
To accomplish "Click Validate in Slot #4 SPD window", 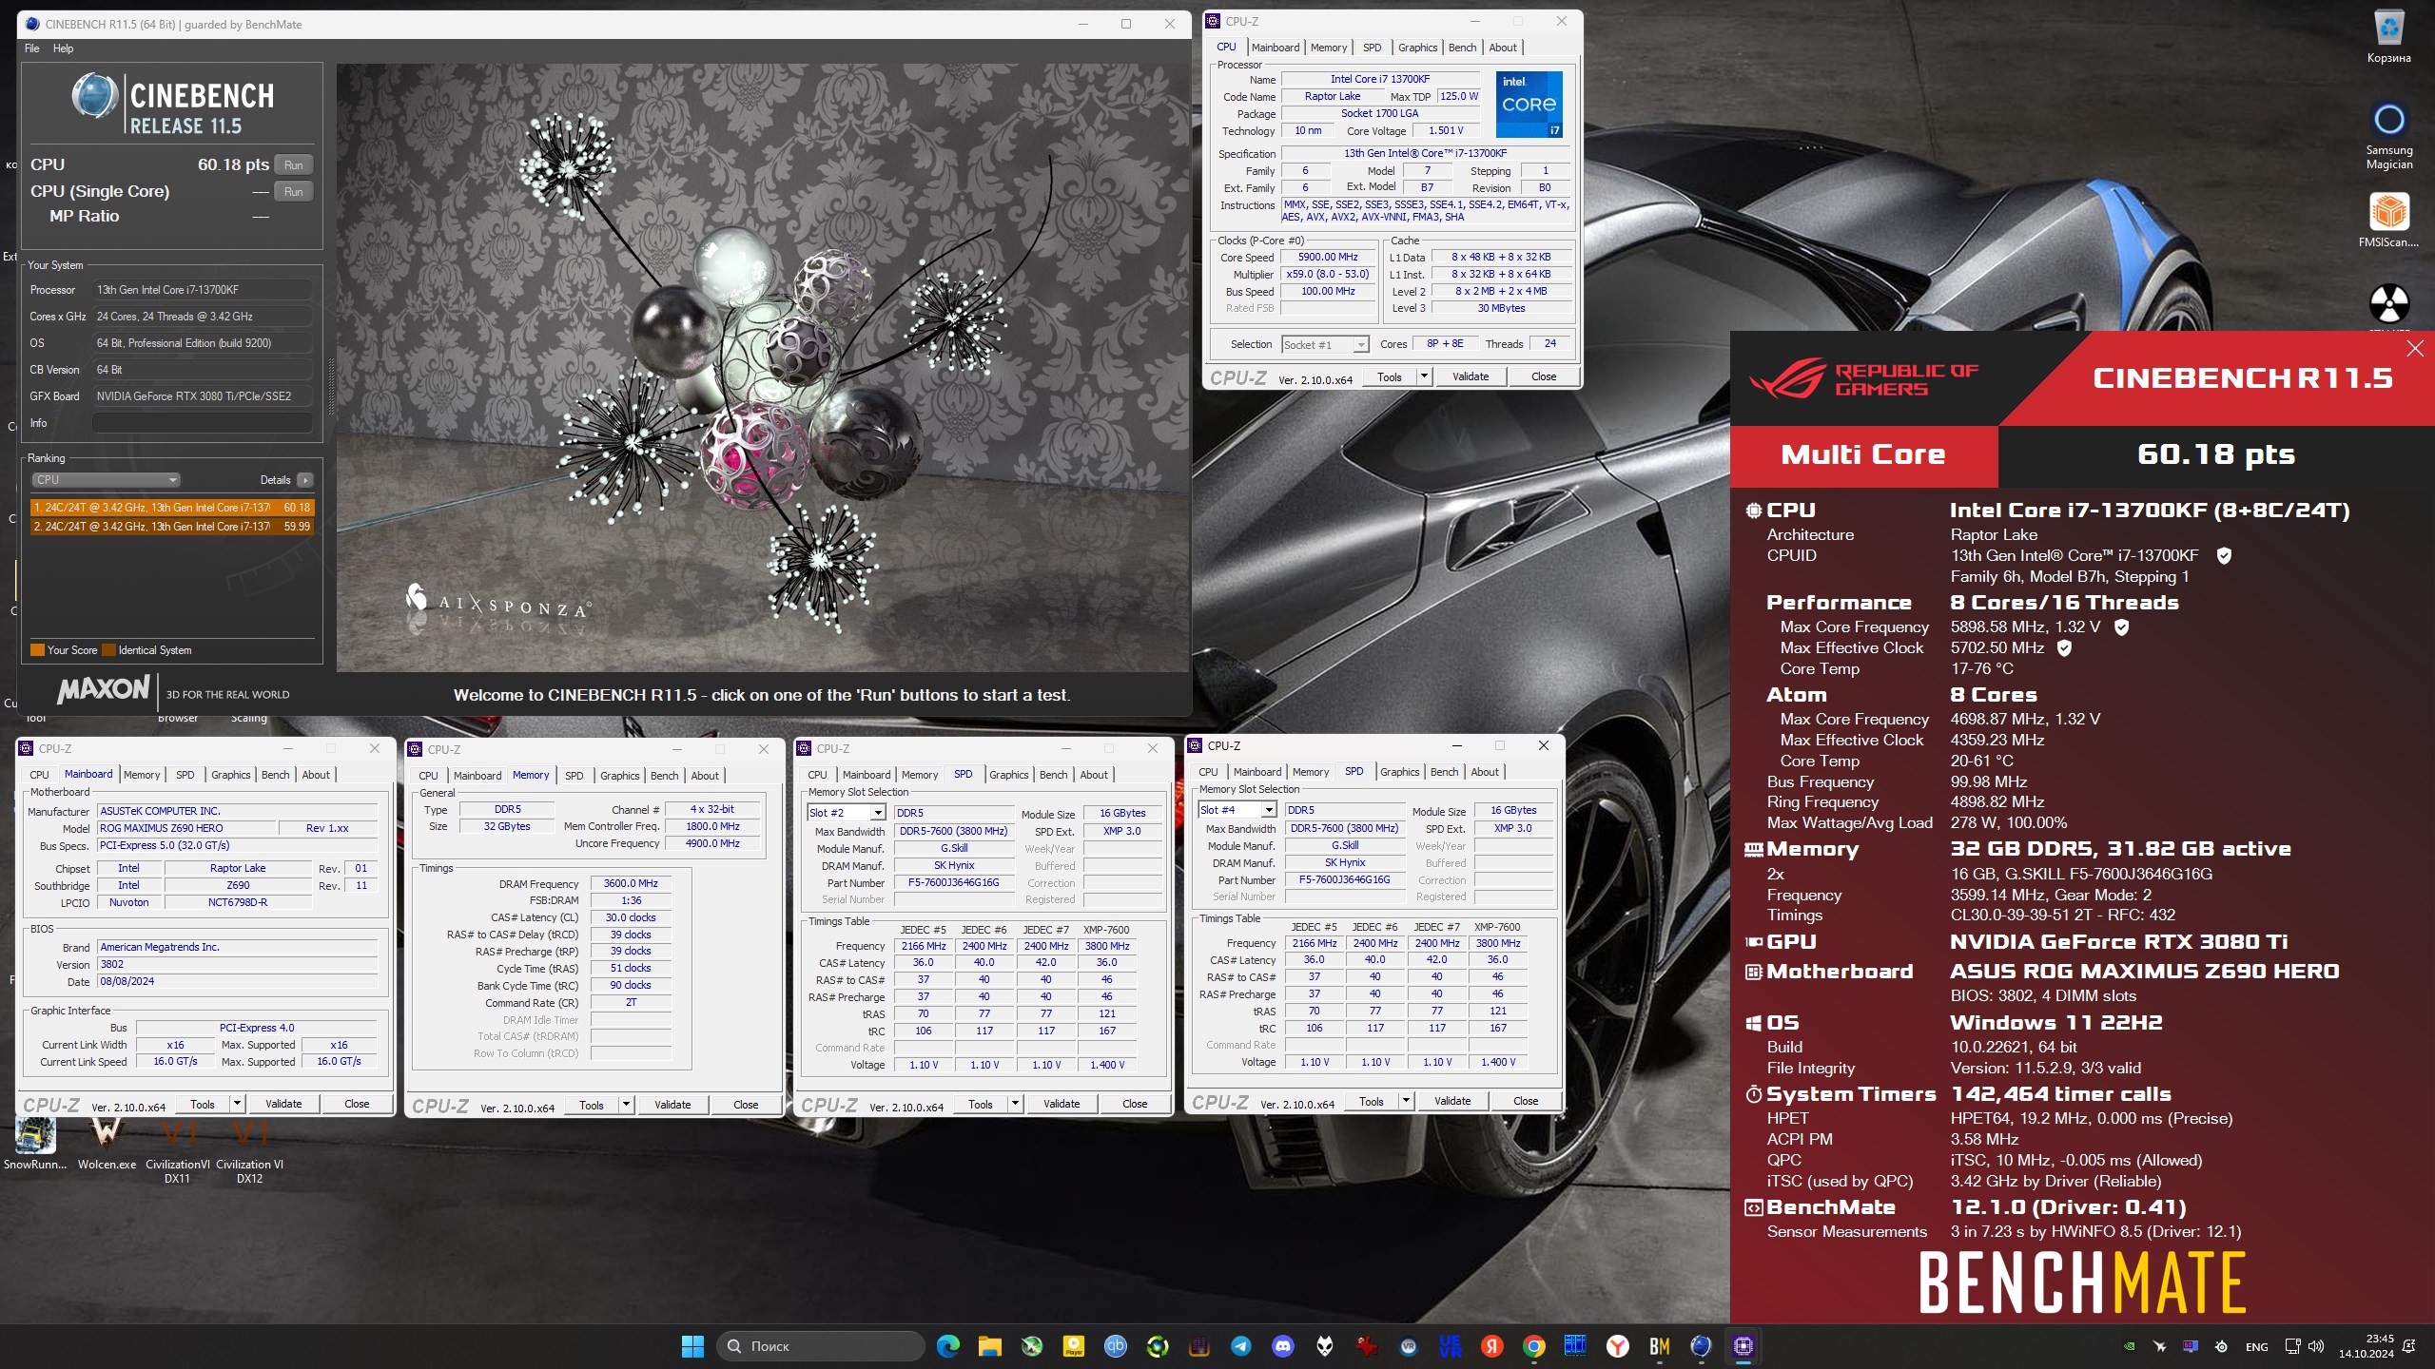I will click(x=1452, y=1101).
